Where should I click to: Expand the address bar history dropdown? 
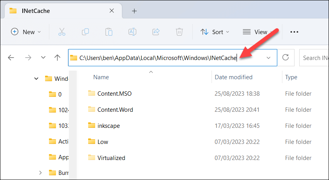268,58
